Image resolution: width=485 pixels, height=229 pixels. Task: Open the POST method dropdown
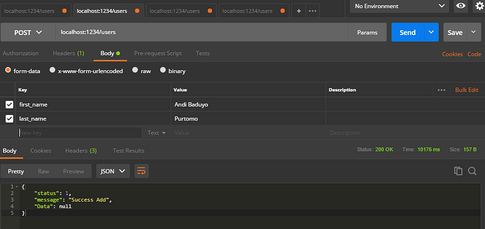pyautogui.click(x=28, y=33)
